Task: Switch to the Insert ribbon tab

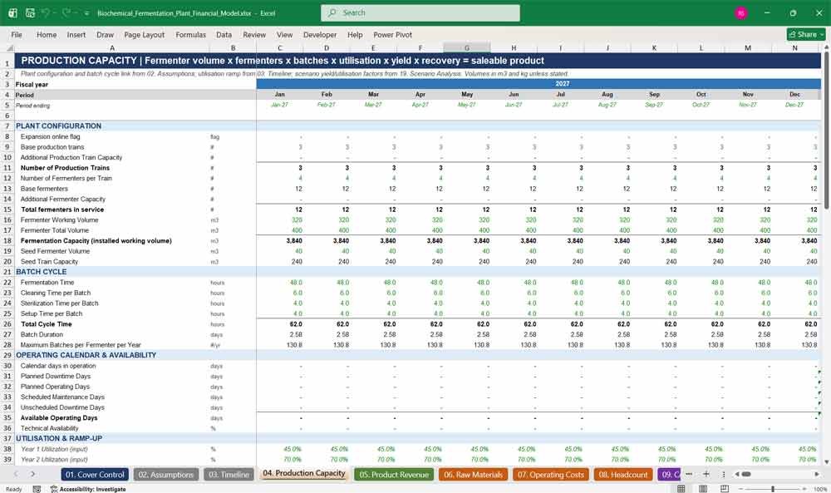Action: [x=76, y=34]
